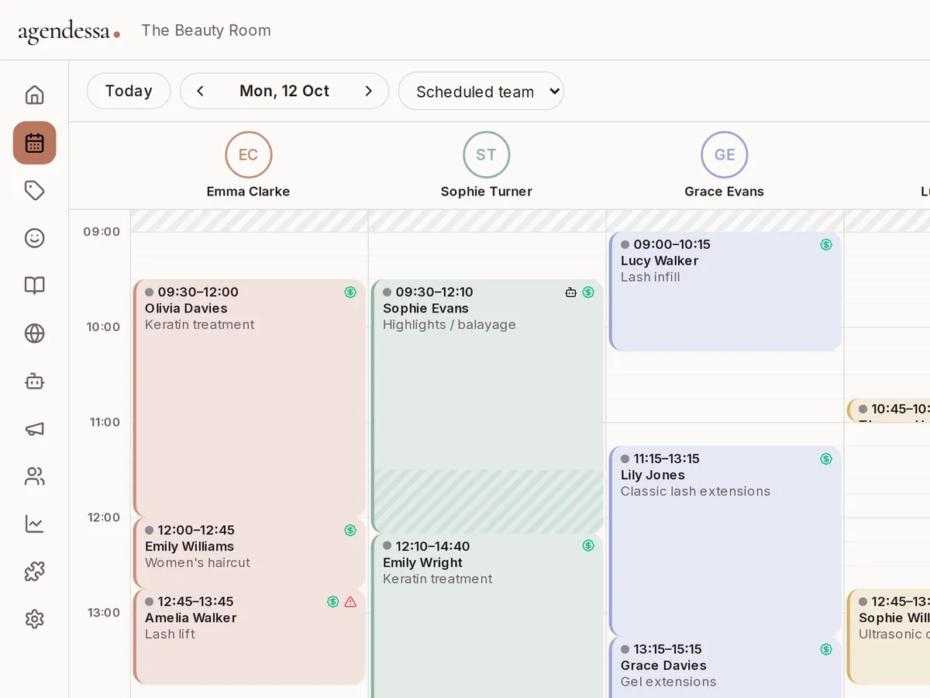Open the Home icon in the sidebar
The height and width of the screenshot is (698, 930).
click(x=34, y=95)
